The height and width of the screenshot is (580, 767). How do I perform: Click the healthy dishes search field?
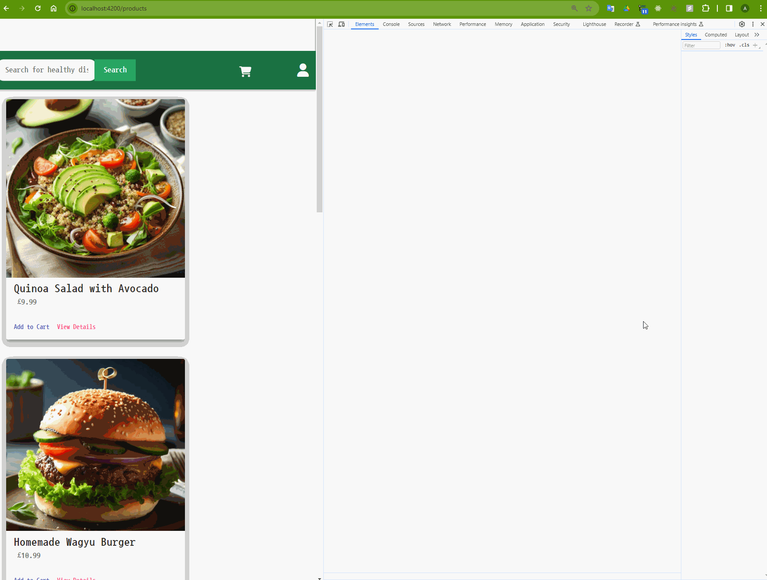coord(47,70)
